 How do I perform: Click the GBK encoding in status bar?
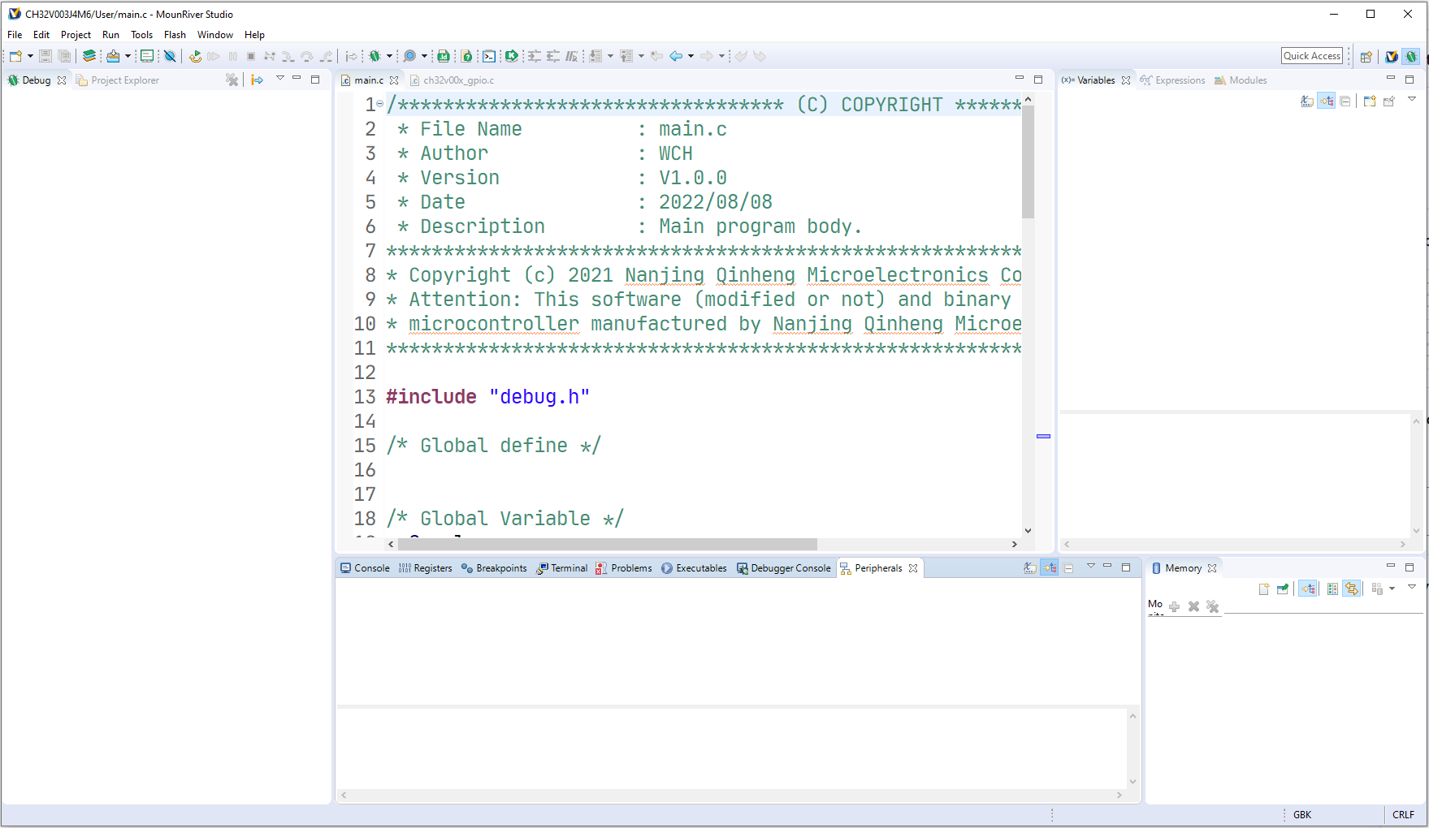(1302, 814)
